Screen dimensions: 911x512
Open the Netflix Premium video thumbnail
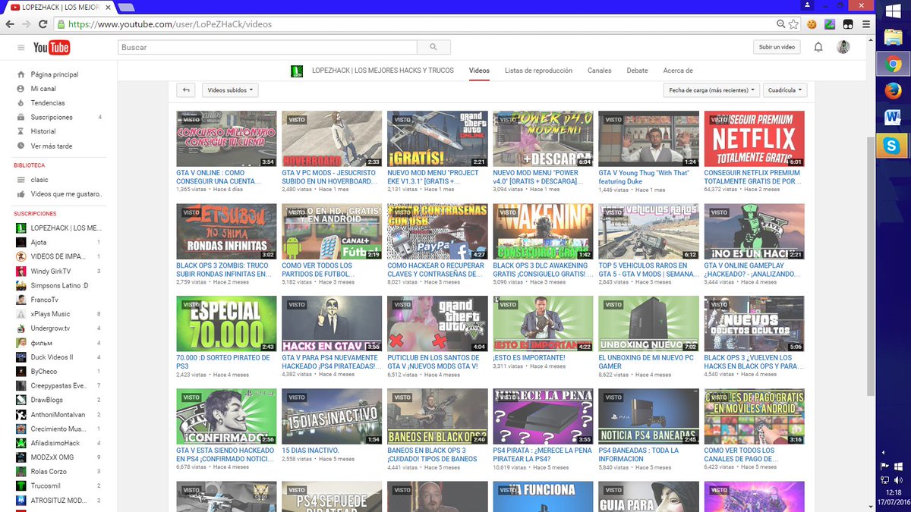point(754,139)
